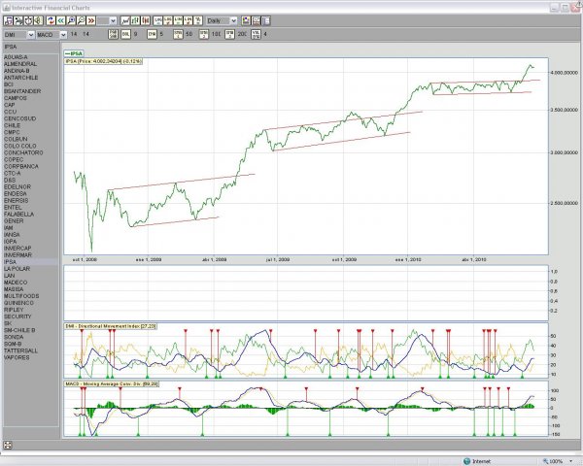Open the MACD indicator dropdown

click(x=63, y=35)
